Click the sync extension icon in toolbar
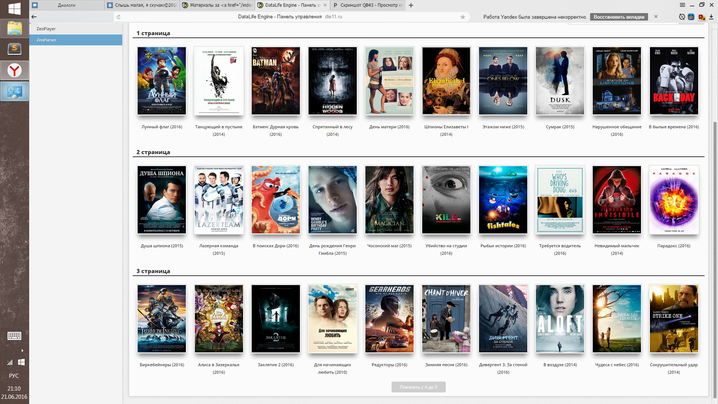Image resolution: width=718 pixels, height=404 pixels. pyautogui.click(x=682, y=17)
